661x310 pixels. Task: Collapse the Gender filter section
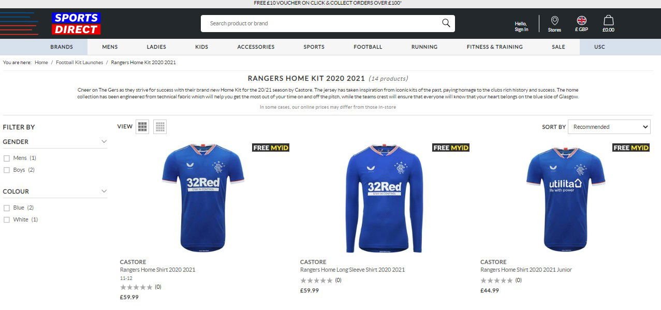point(104,142)
